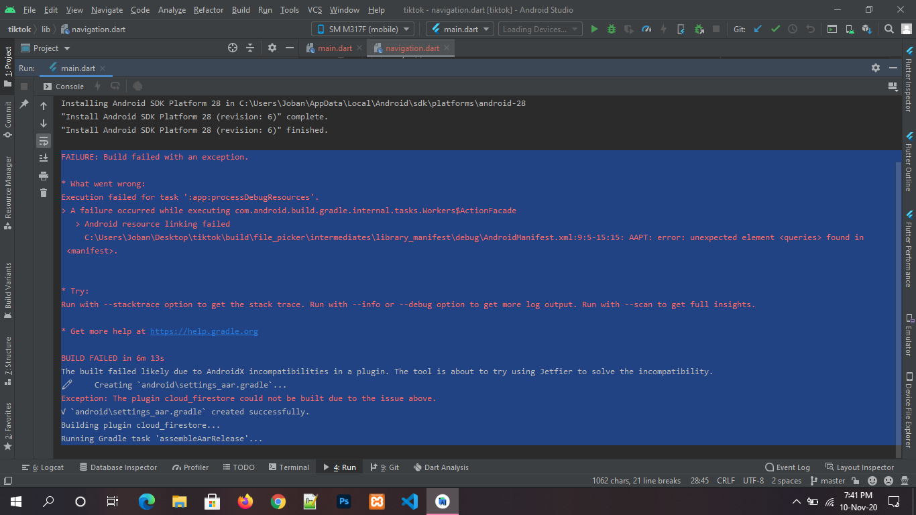This screenshot has width=916, height=515.
Task: Clear console with the trash icon
Action: 44,193
